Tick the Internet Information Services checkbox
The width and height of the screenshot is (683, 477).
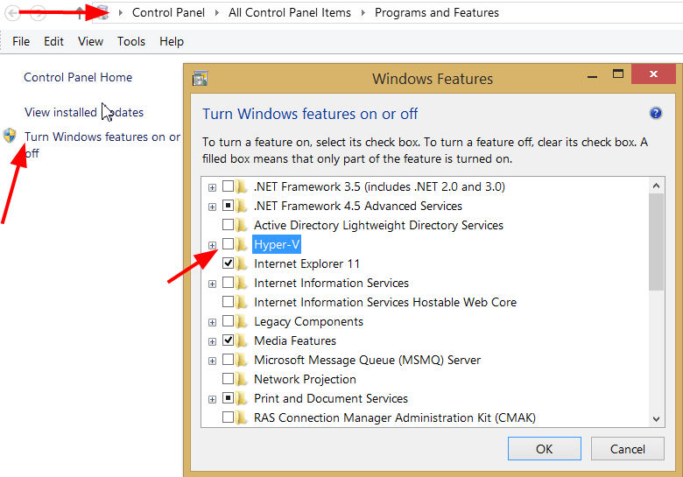229,283
